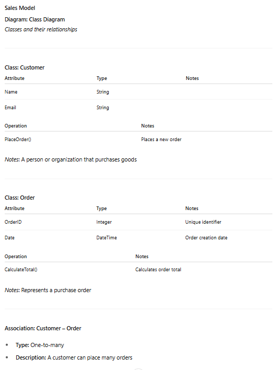This screenshot has width=276, height=370.
Task: Select the CalculateTotal() operation
Action: pyautogui.click(x=21, y=270)
